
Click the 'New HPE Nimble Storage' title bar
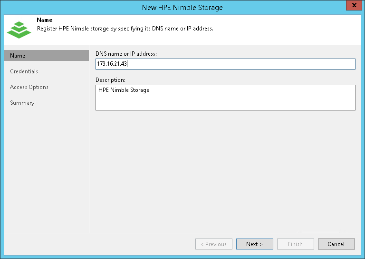click(x=182, y=7)
